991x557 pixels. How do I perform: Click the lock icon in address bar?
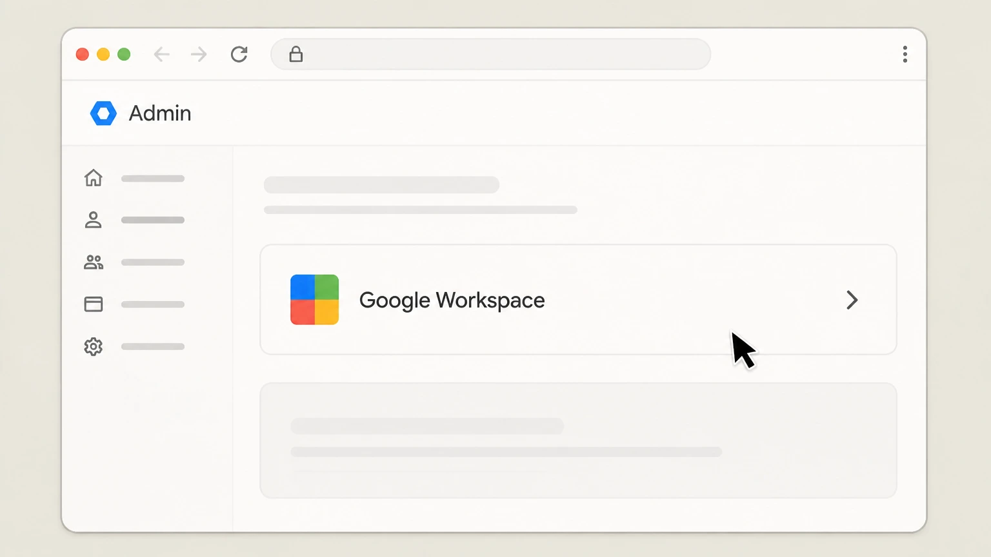296,54
